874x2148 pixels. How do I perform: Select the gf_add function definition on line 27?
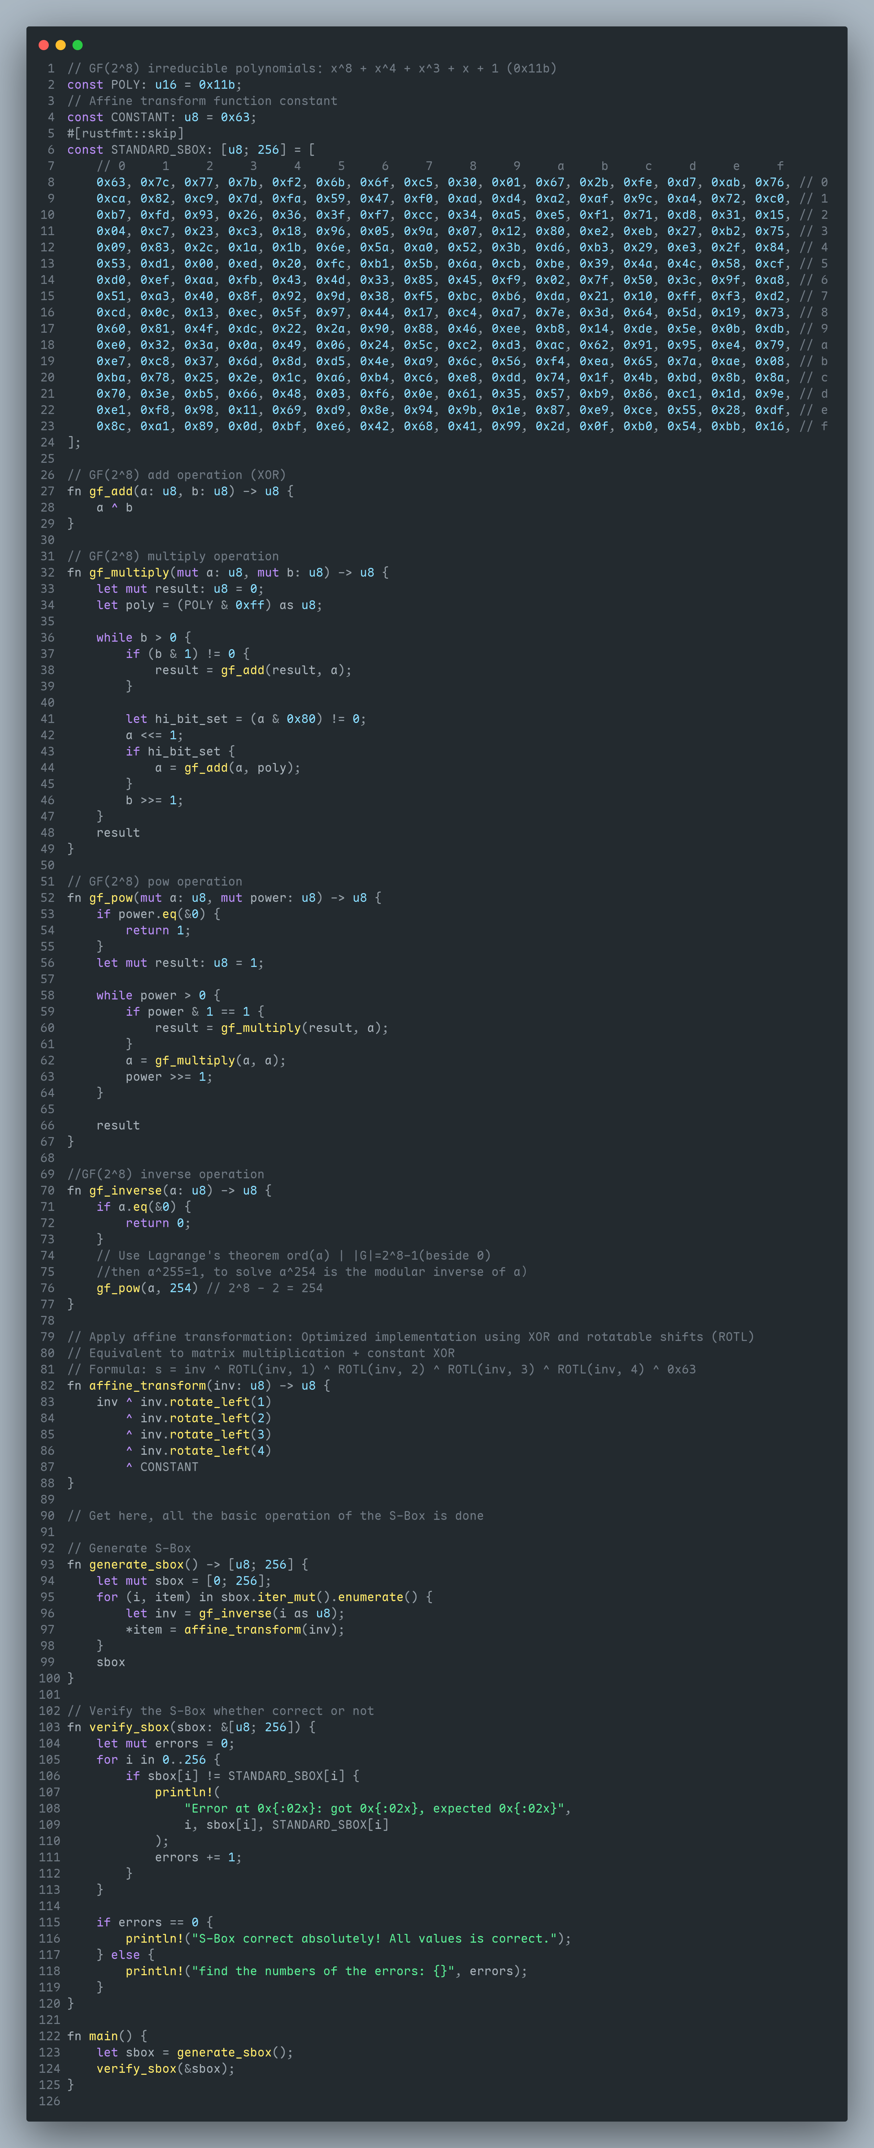click(112, 491)
